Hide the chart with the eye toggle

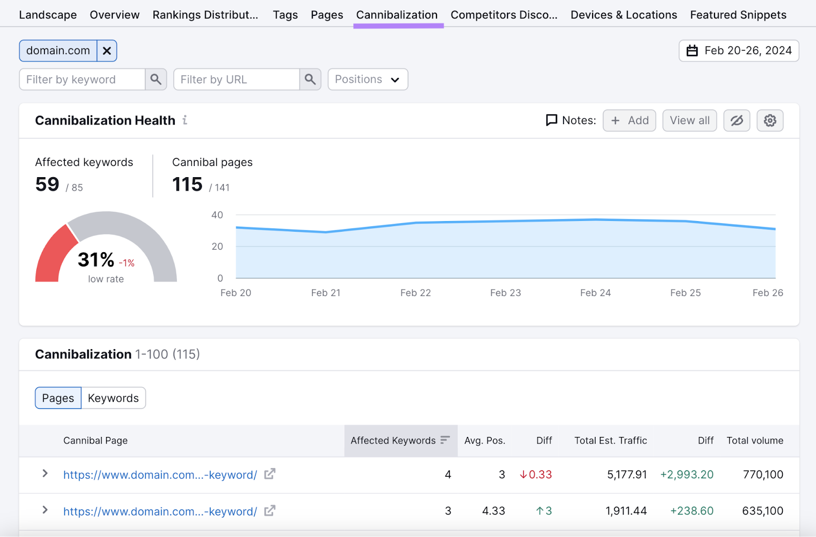(736, 120)
